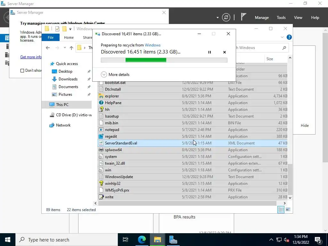
Task: Open Server Manager Manage menu
Action: [262, 18]
